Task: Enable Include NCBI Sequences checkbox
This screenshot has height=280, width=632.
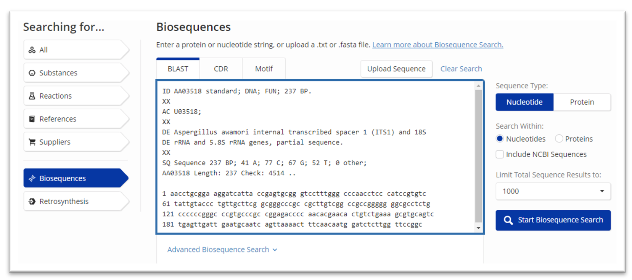Action: (500, 154)
